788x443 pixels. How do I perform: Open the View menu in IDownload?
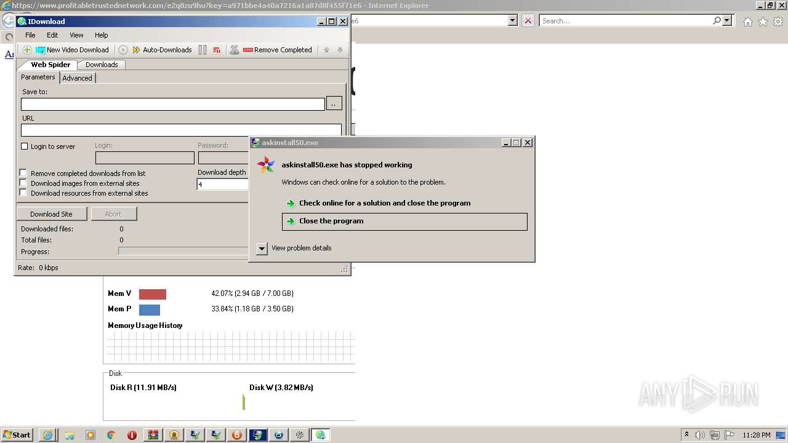click(76, 35)
